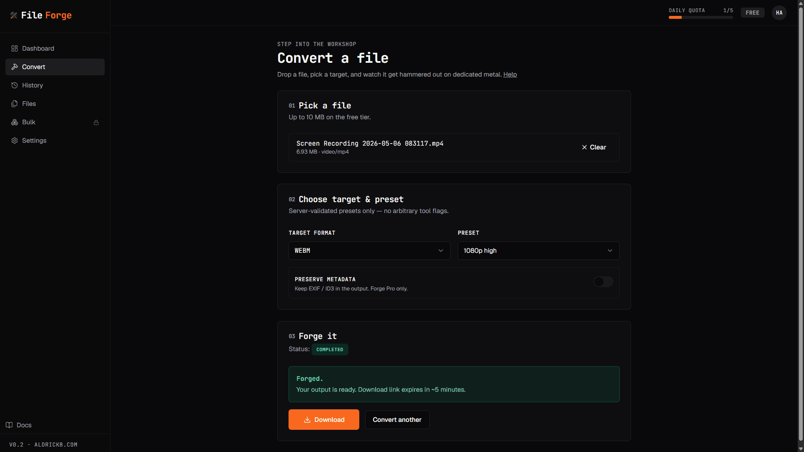This screenshot has height=452, width=804.
Task: Clear the selected mp4 file
Action: pos(594,147)
